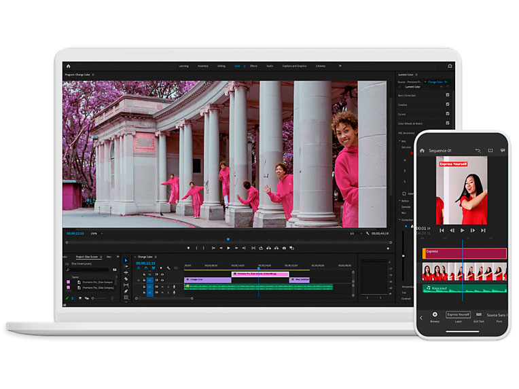Open the program monitor button editor plus
The width and height of the screenshot is (519, 389).
click(388, 248)
